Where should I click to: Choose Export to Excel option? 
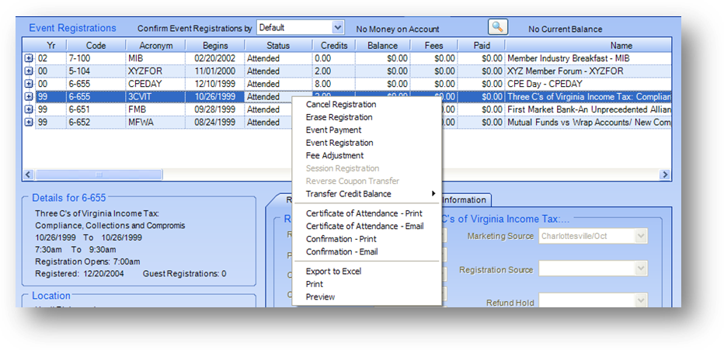click(x=333, y=271)
